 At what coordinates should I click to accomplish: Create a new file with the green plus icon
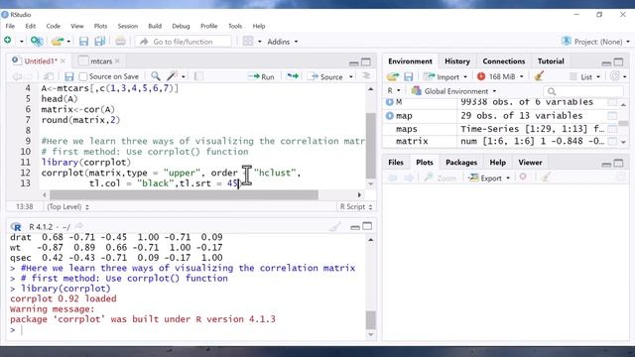tap(8, 41)
